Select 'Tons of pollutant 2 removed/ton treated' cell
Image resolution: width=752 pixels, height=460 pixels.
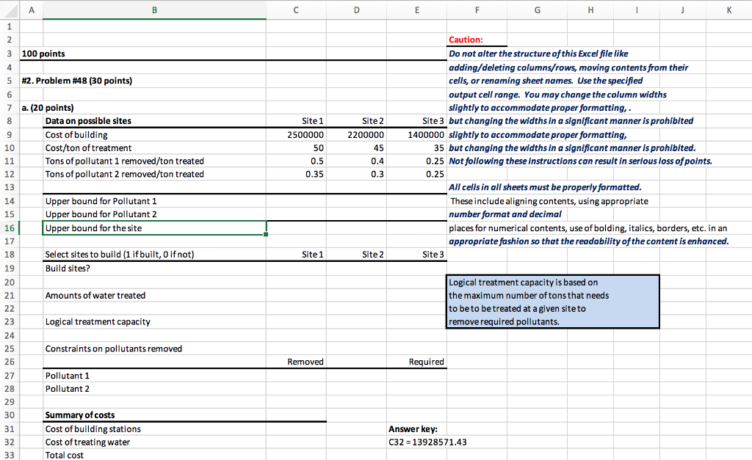(x=154, y=174)
